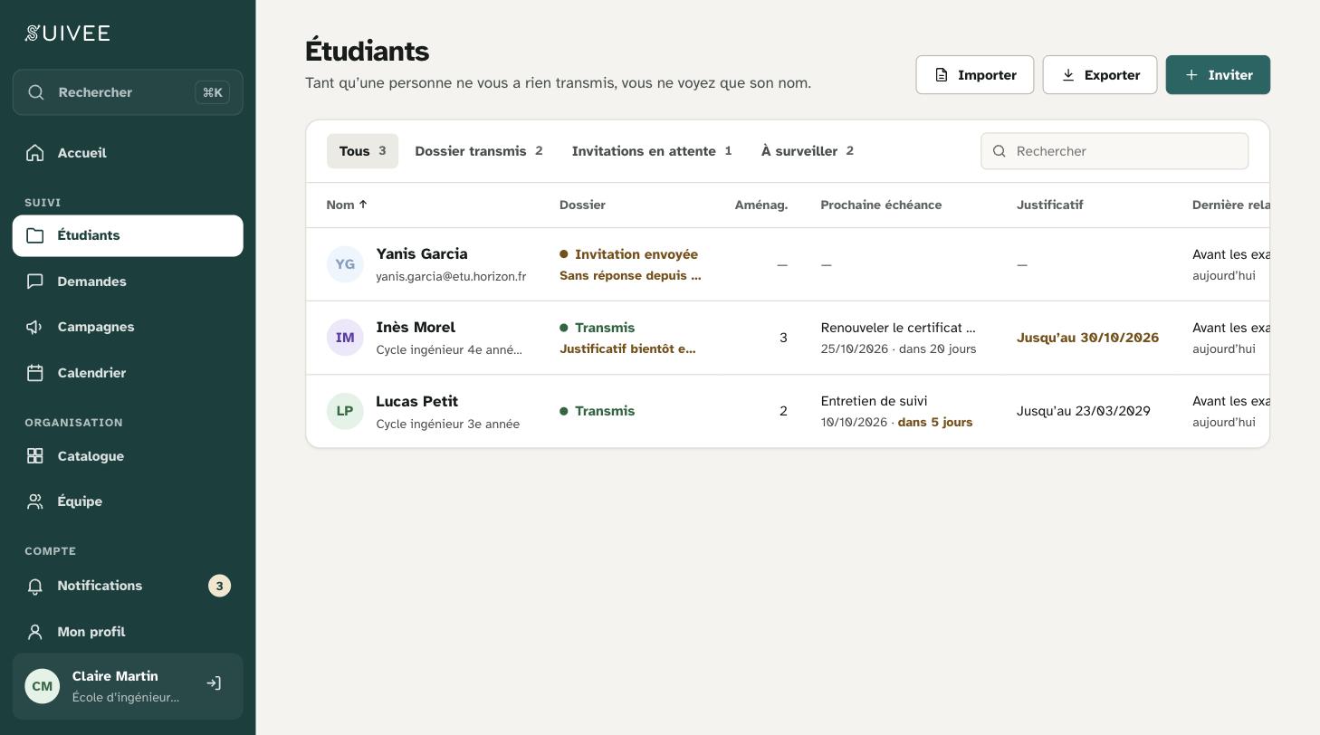
Task: Click the IM avatar of Inès Morel
Action: [345, 338]
